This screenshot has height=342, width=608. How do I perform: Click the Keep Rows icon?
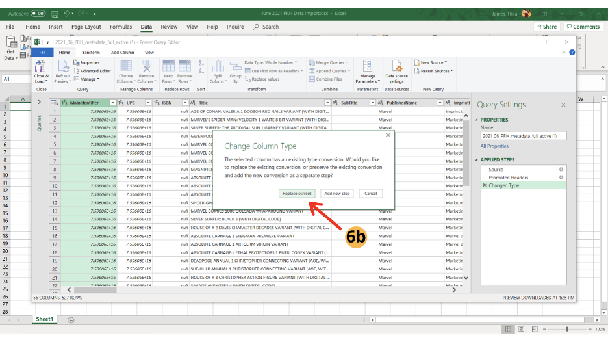pos(168,66)
